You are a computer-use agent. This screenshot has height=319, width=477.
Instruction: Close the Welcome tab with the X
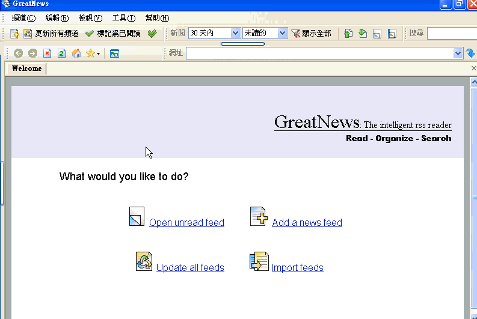point(473,68)
